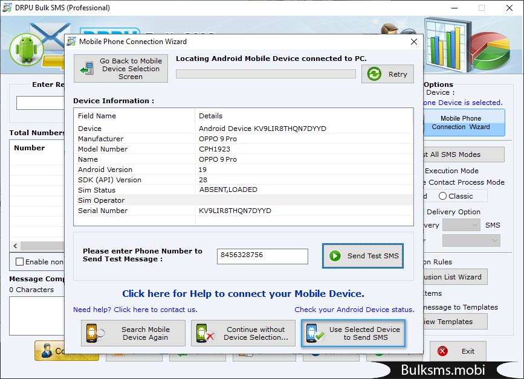Click the All SMS Modes button
Viewport: 524px width, 379px height.
click(x=464, y=154)
